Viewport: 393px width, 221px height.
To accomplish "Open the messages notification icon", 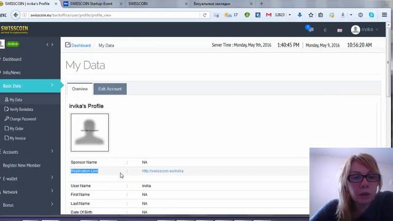I will (309, 29).
